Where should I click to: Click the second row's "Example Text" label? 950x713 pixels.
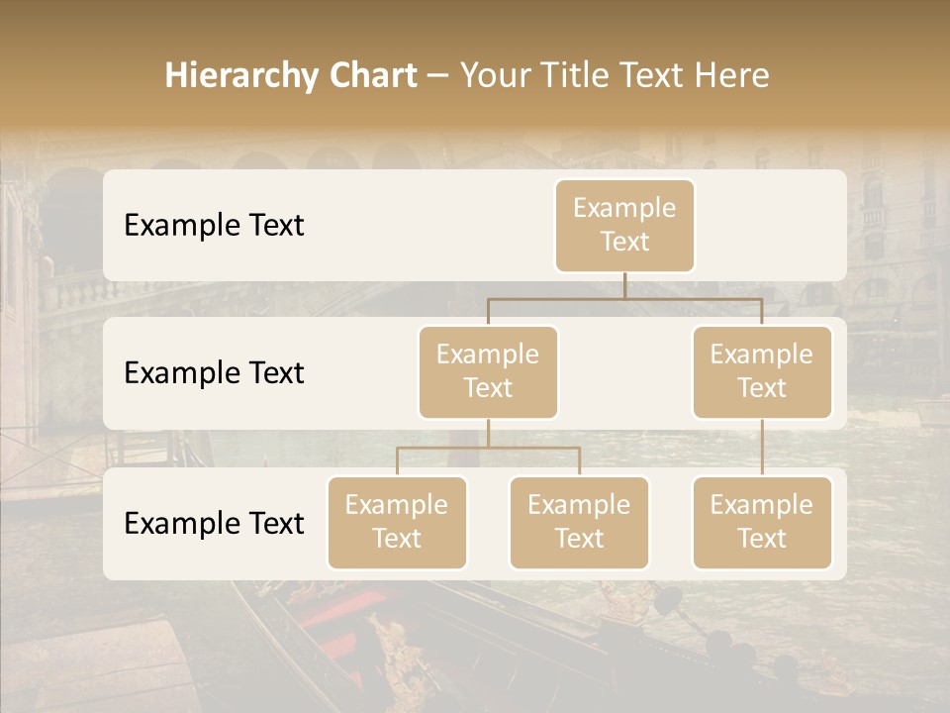click(x=214, y=372)
